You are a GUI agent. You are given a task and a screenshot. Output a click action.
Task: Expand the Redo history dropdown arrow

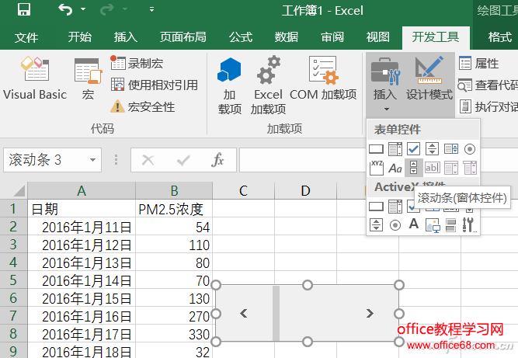[125, 9]
